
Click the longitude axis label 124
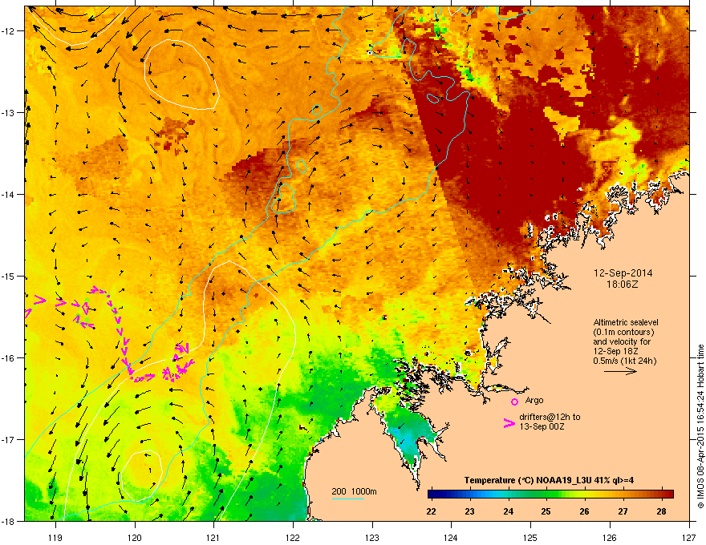[x=451, y=537]
